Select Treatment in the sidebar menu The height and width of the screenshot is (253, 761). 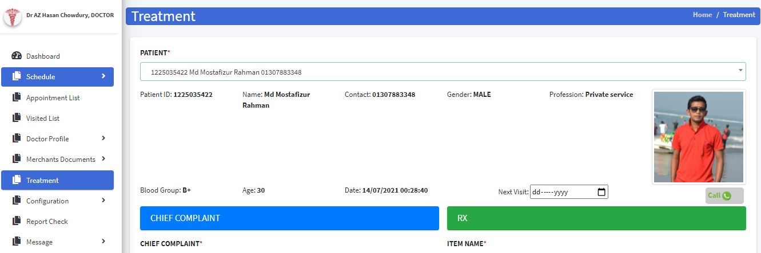click(57, 180)
